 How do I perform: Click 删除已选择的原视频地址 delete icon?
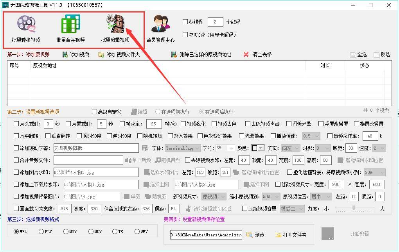point(174,54)
